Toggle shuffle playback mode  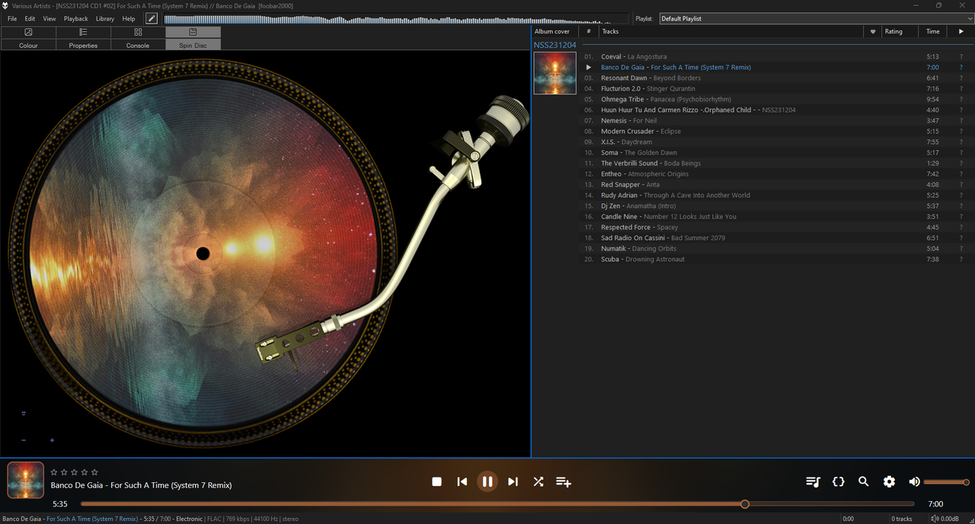tap(539, 481)
